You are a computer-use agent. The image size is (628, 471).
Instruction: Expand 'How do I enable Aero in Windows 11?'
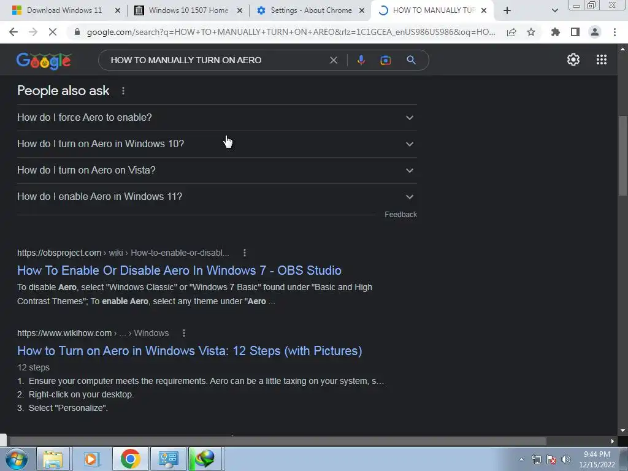click(x=217, y=197)
